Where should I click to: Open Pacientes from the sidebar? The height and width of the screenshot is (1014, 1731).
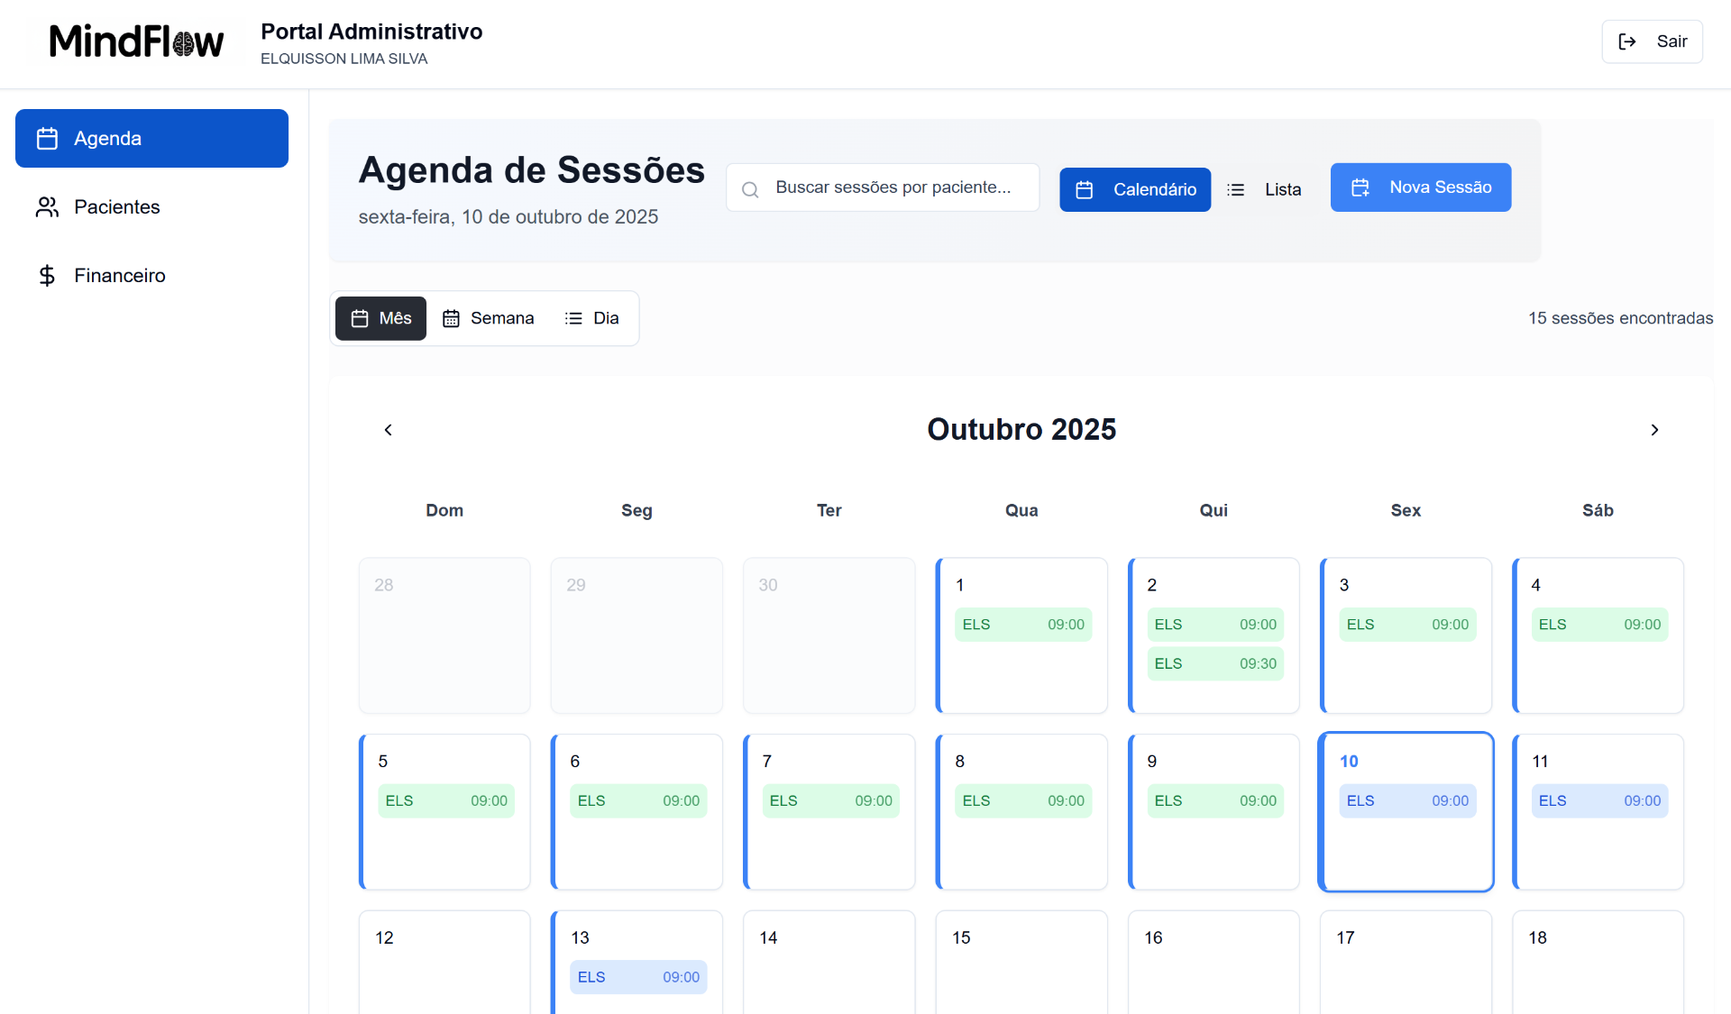pyautogui.click(x=116, y=207)
